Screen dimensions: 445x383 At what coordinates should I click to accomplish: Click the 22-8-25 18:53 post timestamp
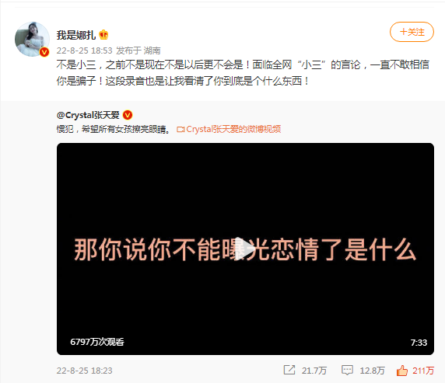[x=84, y=50]
